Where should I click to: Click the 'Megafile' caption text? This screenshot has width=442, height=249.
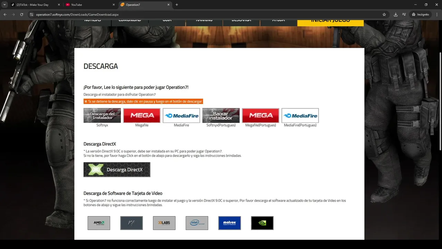[142, 125]
